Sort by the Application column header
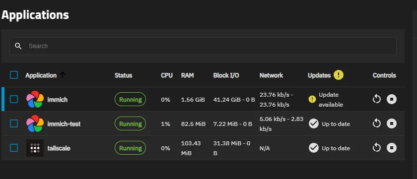The height and width of the screenshot is (179, 417). point(41,75)
